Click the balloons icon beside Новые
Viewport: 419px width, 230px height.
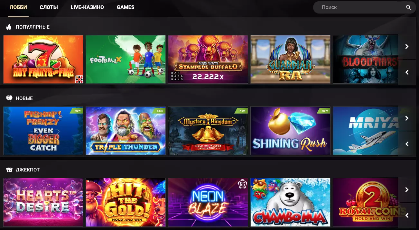pos(9,98)
